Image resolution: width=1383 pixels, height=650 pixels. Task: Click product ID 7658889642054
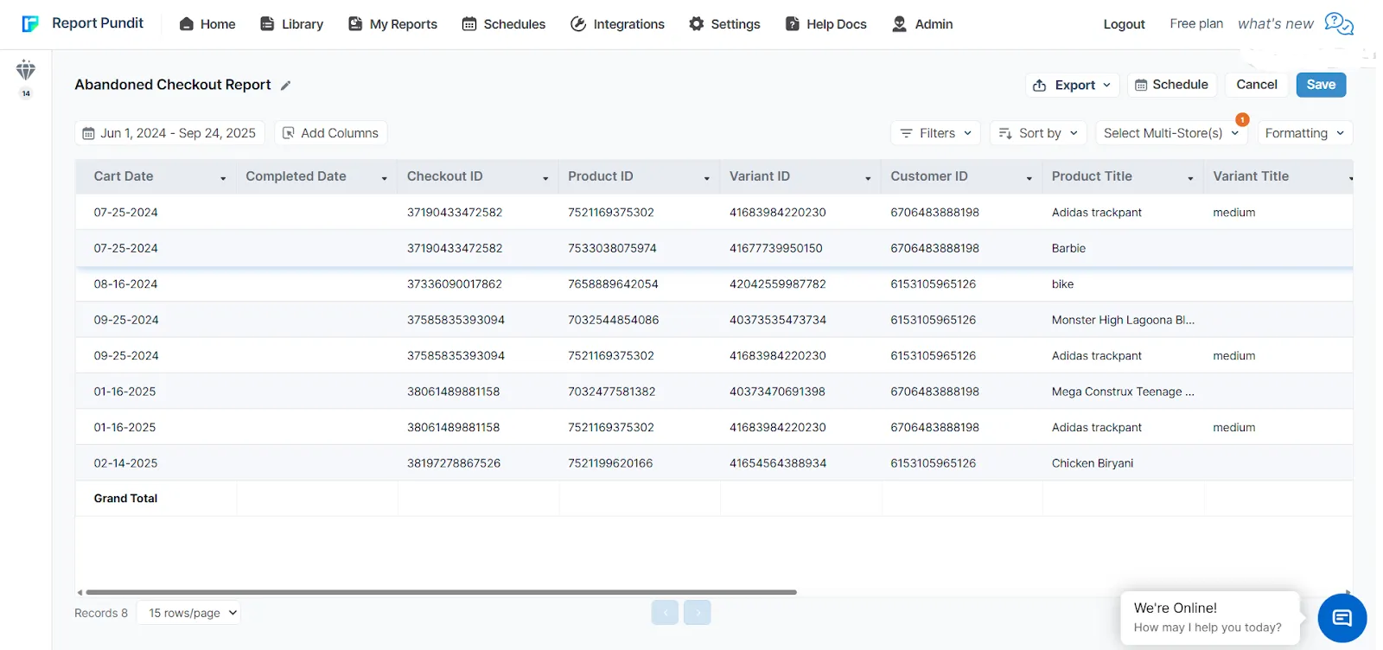point(613,284)
